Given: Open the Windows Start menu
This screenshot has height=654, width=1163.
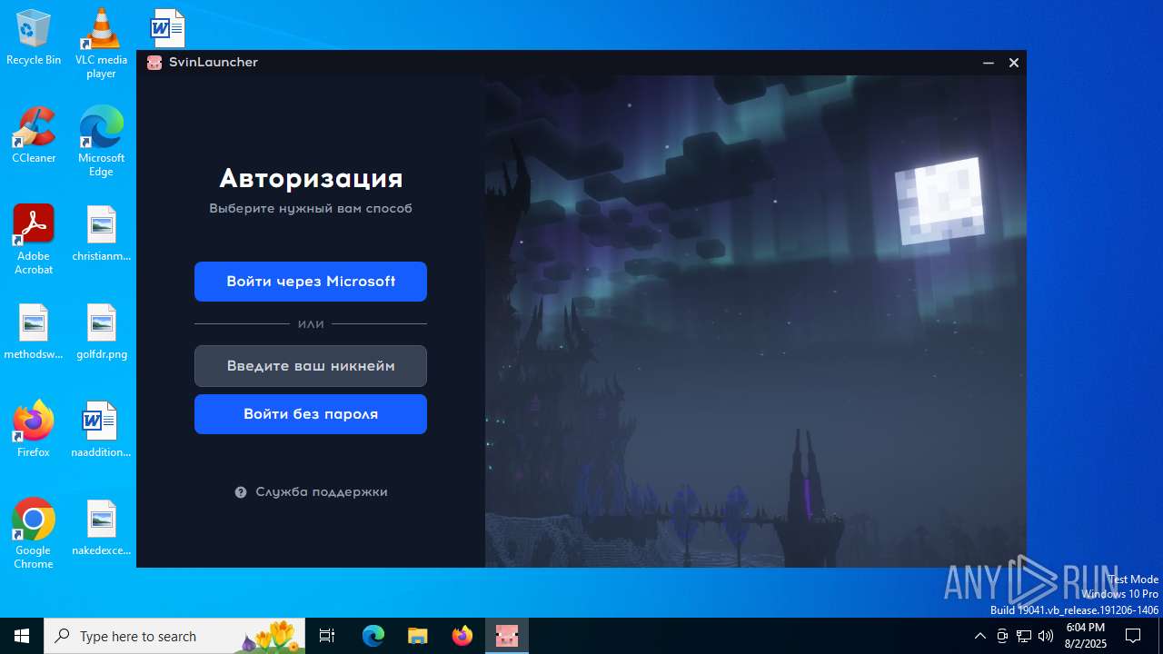Looking at the screenshot, I should [22, 636].
